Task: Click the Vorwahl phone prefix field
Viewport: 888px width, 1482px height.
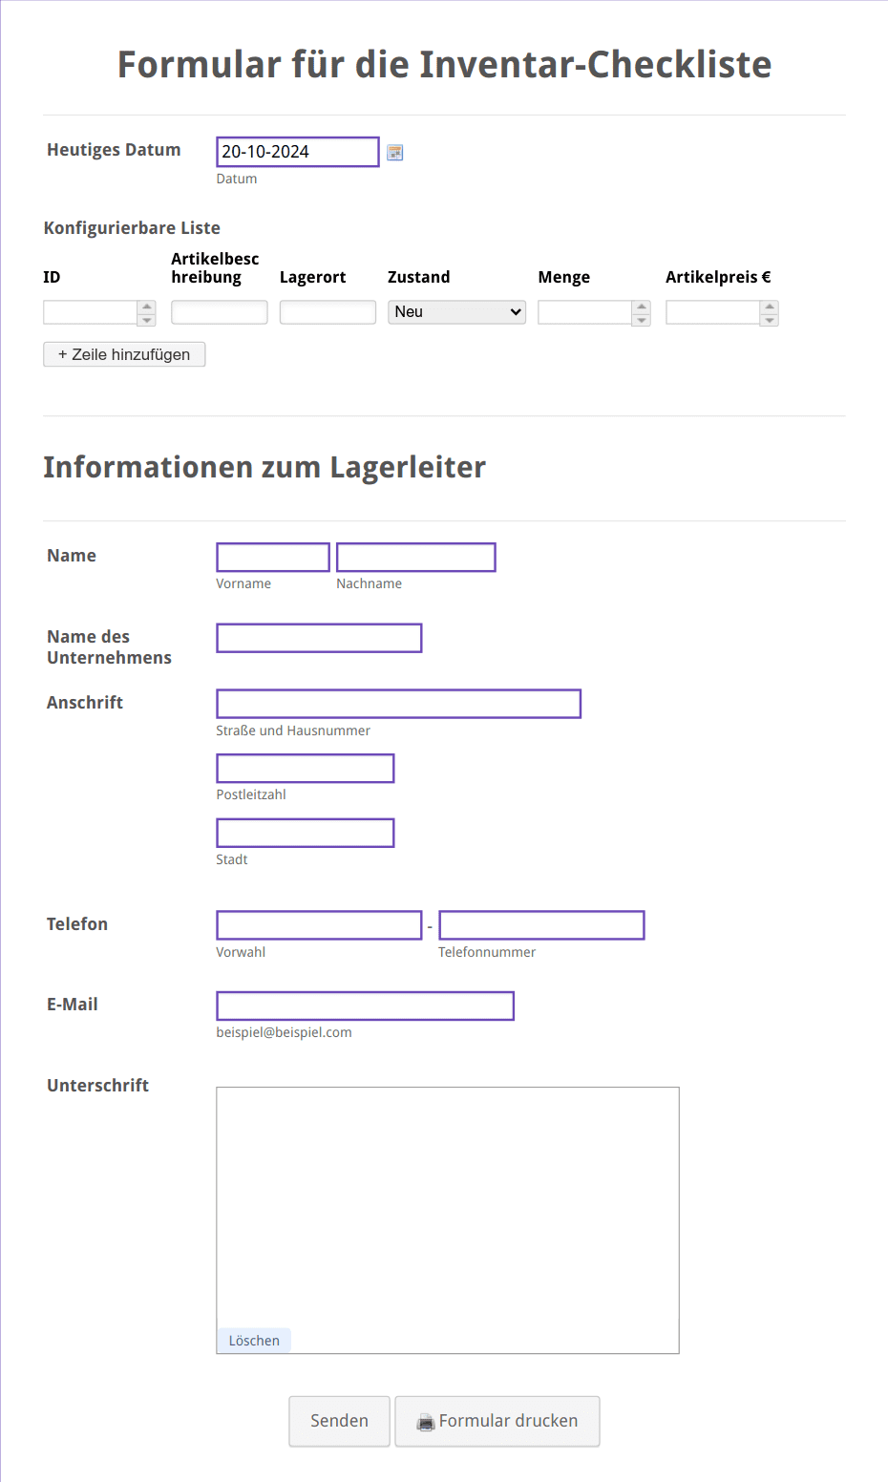Action: tap(318, 924)
